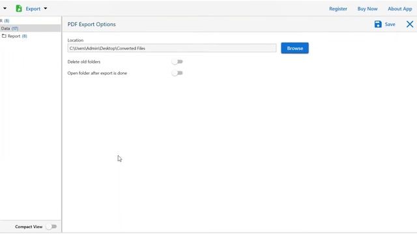Open the Buy Now link
Screen dimensions: 417x234
point(367,8)
